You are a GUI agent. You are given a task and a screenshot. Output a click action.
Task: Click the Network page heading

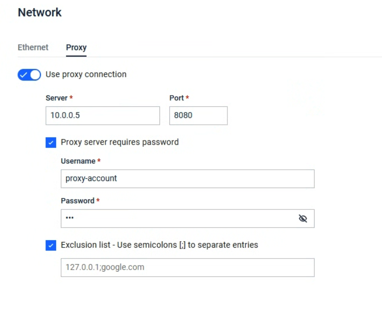(x=40, y=13)
